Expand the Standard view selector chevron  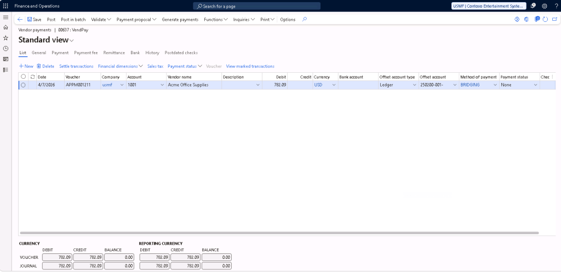click(x=72, y=40)
